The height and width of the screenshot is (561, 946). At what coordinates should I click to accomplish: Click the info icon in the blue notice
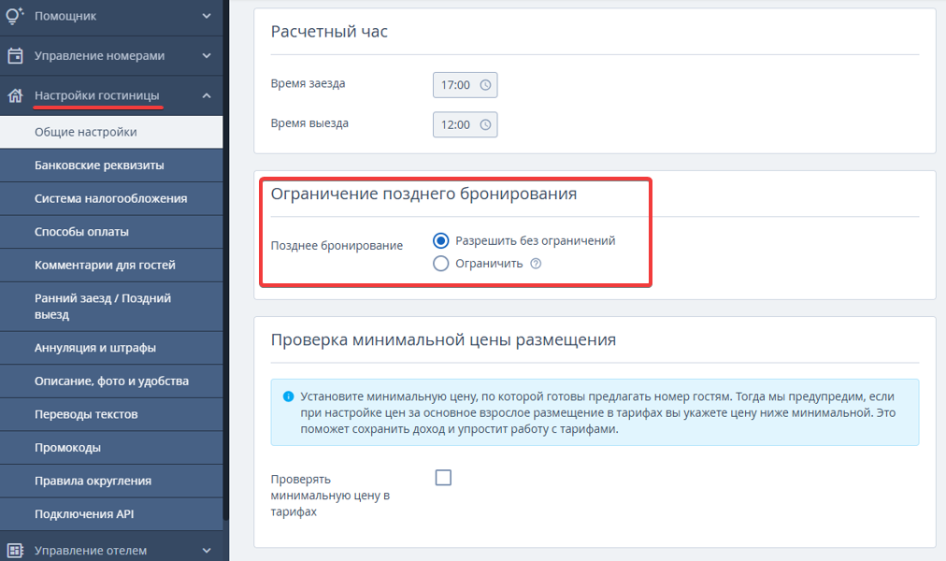289,396
